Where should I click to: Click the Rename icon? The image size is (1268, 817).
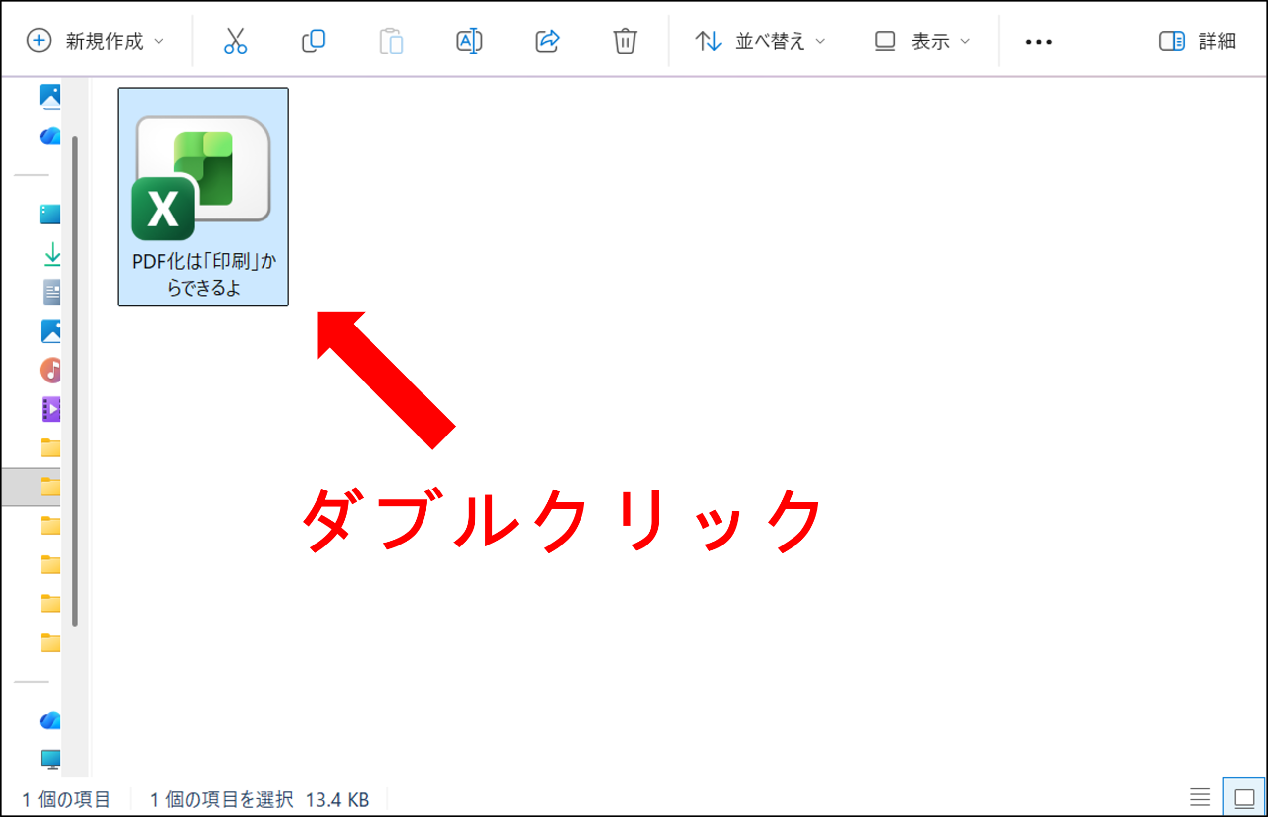pos(470,41)
